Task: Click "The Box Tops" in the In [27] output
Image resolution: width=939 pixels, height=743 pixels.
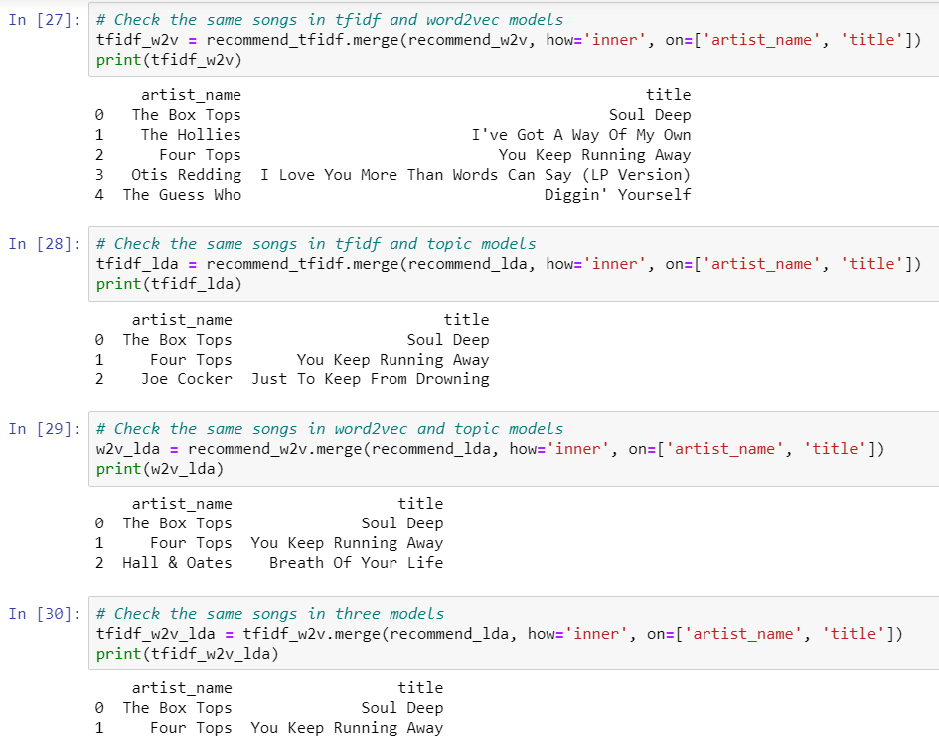Action: coord(187,115)
